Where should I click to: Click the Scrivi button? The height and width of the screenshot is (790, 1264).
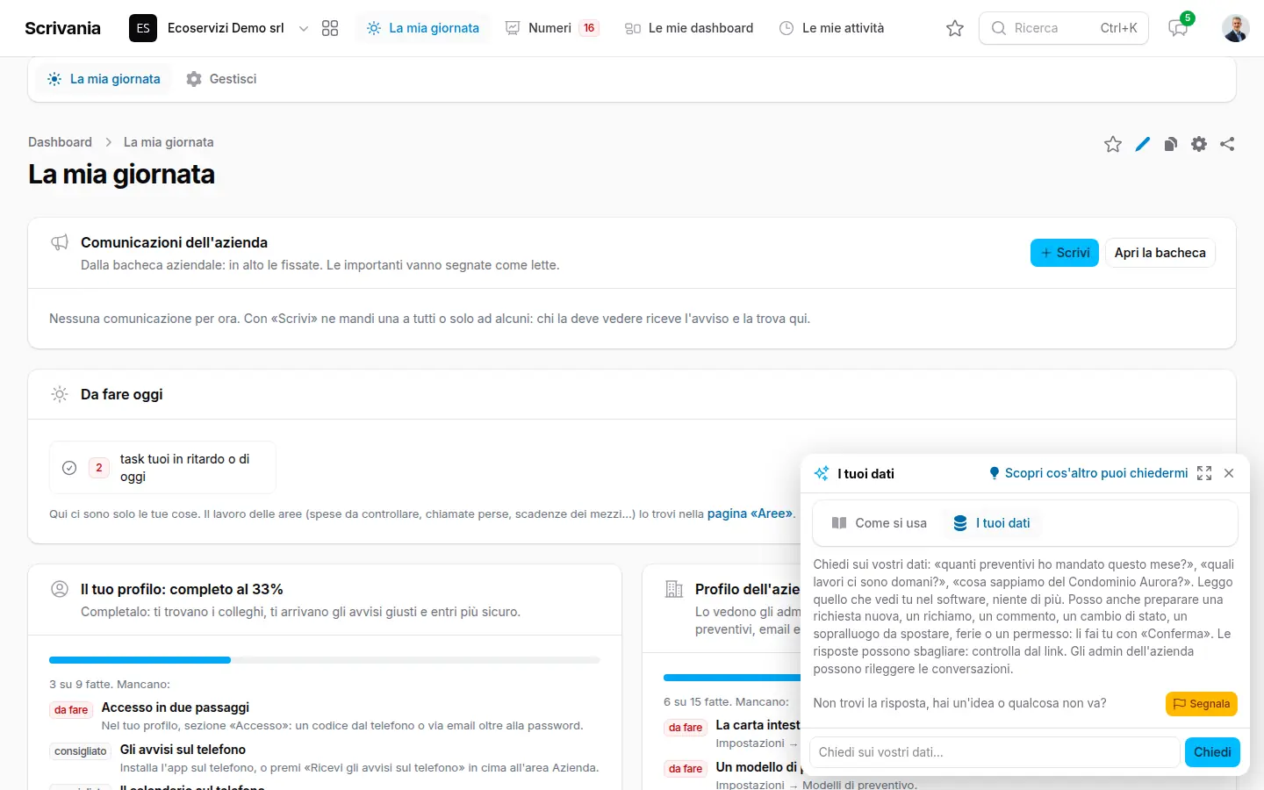[x=1065, y=253]
